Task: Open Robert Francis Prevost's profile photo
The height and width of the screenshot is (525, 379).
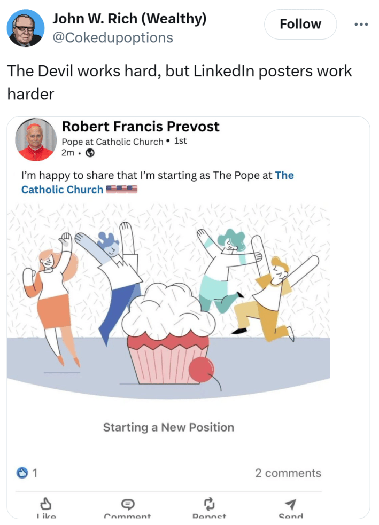Action: pyautogui.click(x=36, y=139)
